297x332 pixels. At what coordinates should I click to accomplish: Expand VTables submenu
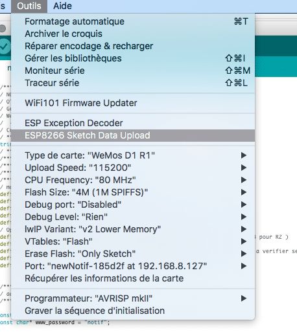coord(133,241)
